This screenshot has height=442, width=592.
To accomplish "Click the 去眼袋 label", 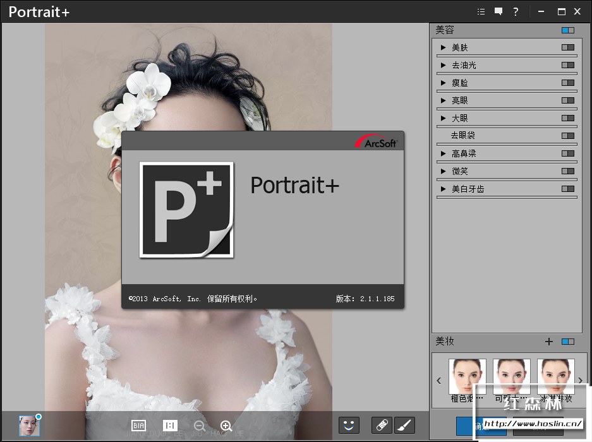I will [462, 136].
